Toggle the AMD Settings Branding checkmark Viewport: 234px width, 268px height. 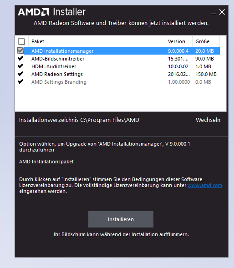[x=20, y=81]
